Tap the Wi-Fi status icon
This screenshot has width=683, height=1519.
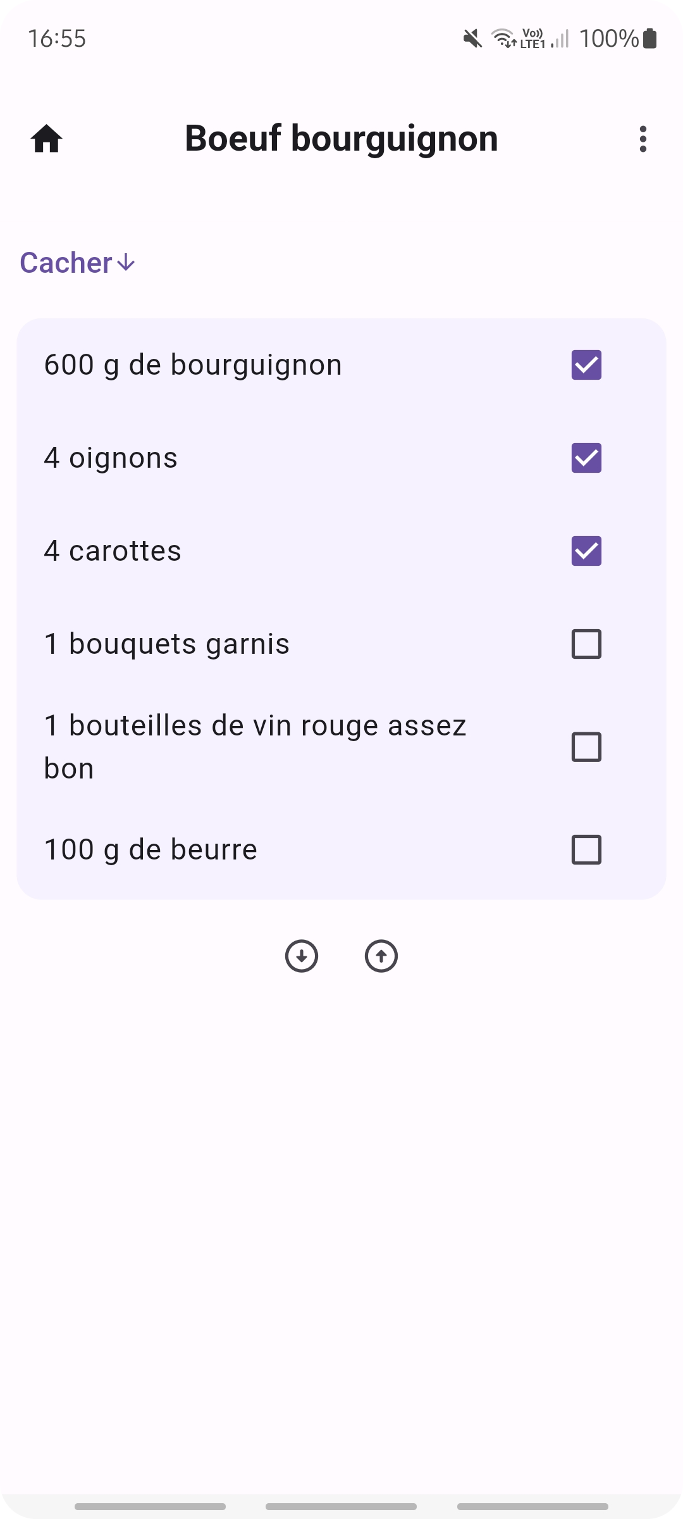tap(504, 39)
